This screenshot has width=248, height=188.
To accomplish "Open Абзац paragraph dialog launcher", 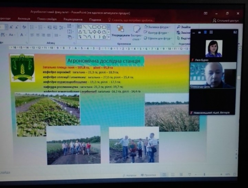I will tap(74, 43).
